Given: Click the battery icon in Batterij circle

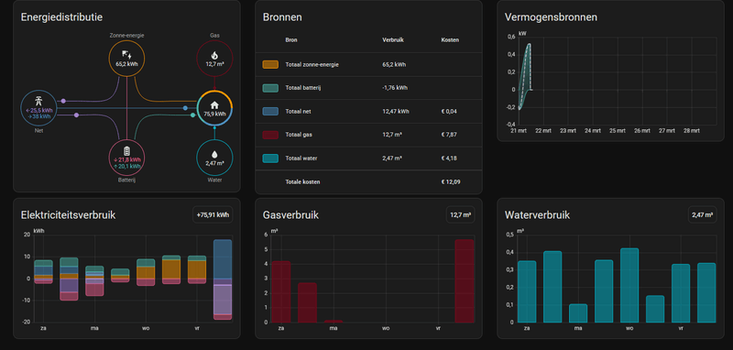Looking at the screenshot, I should click(126, 151).
